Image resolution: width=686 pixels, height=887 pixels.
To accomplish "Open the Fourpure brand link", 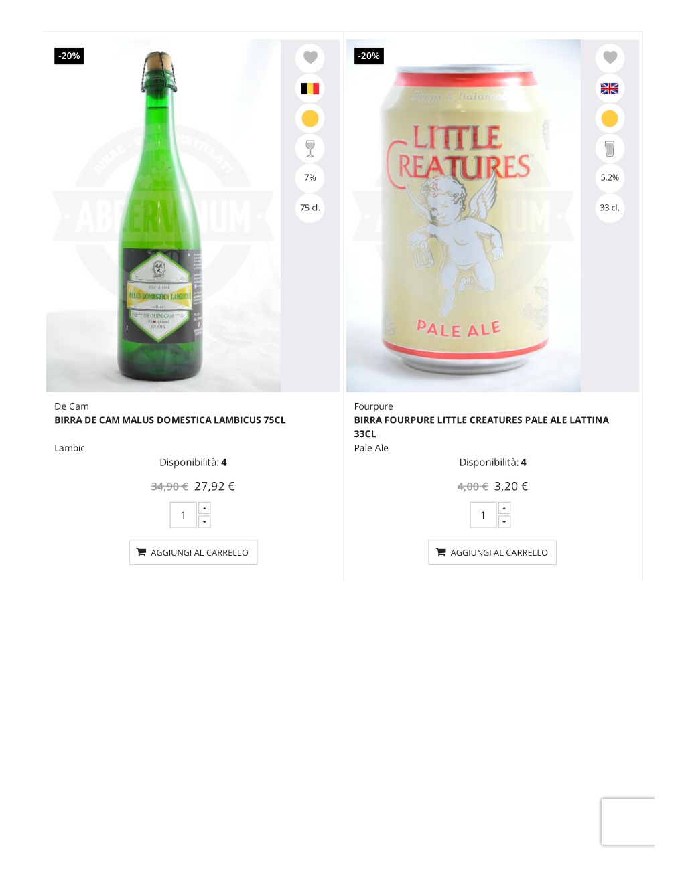I will (x=374, y=406).
